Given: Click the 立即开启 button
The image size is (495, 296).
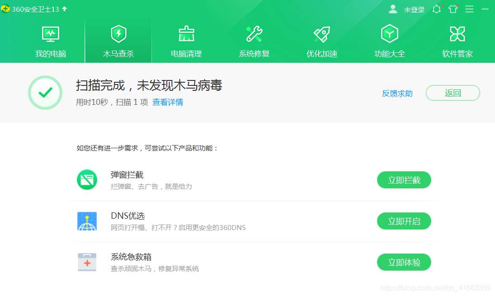Looking at the screenshot, I should point(404,221).
